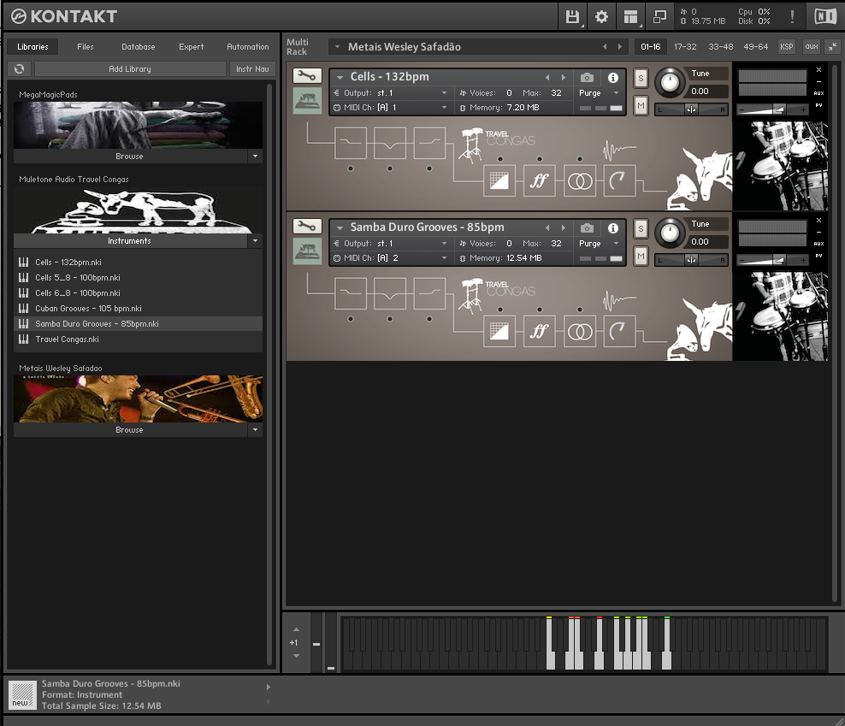Click the keyboard octave up arrow
Image resolution: width=845 pixels, height=726 pixels.
[296, 629]
